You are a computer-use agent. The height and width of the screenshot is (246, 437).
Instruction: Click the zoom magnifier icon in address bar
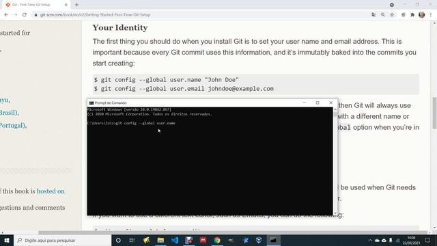coord(383,15)
